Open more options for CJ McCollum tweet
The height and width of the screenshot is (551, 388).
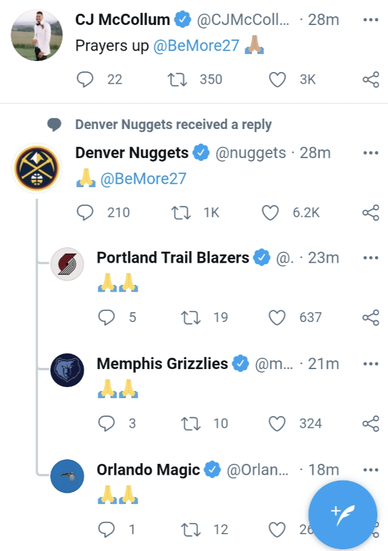pyautogui.click(x=371, y=20)
